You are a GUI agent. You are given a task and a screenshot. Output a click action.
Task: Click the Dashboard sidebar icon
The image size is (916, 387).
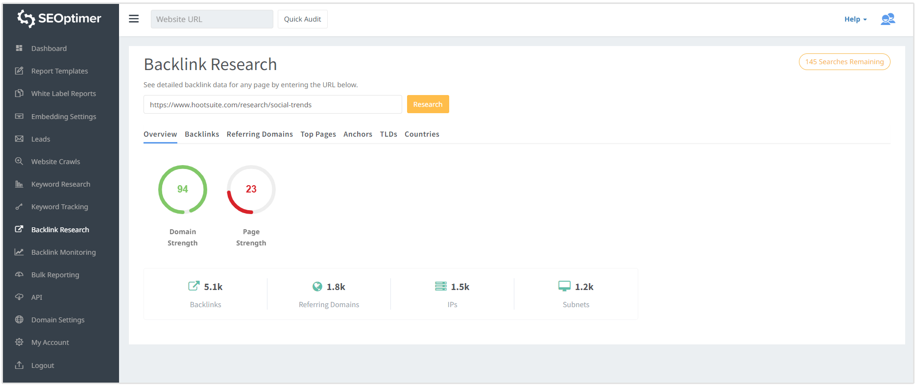19,48
